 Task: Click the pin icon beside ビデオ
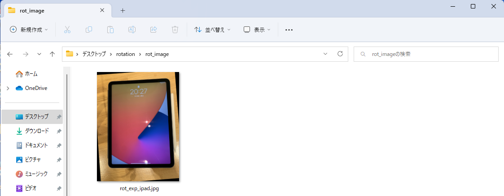point(59,189)
